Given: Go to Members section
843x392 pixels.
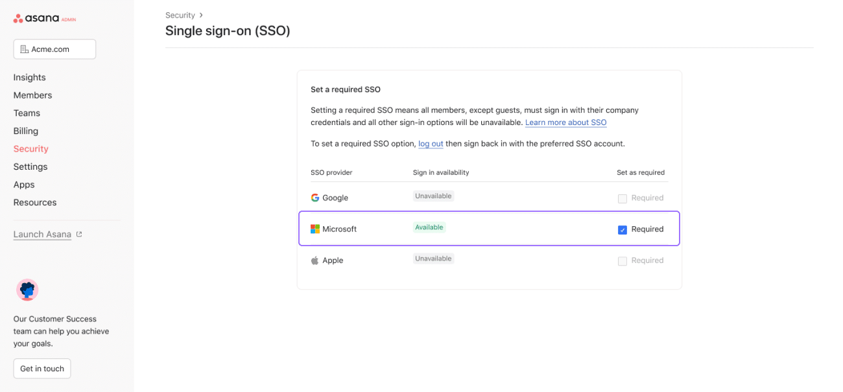Looking at the screenshot, I should [32, 95].
